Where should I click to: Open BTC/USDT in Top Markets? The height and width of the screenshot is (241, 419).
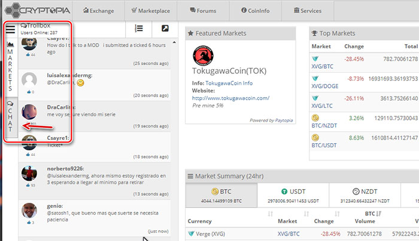click(x=324, y=145)
